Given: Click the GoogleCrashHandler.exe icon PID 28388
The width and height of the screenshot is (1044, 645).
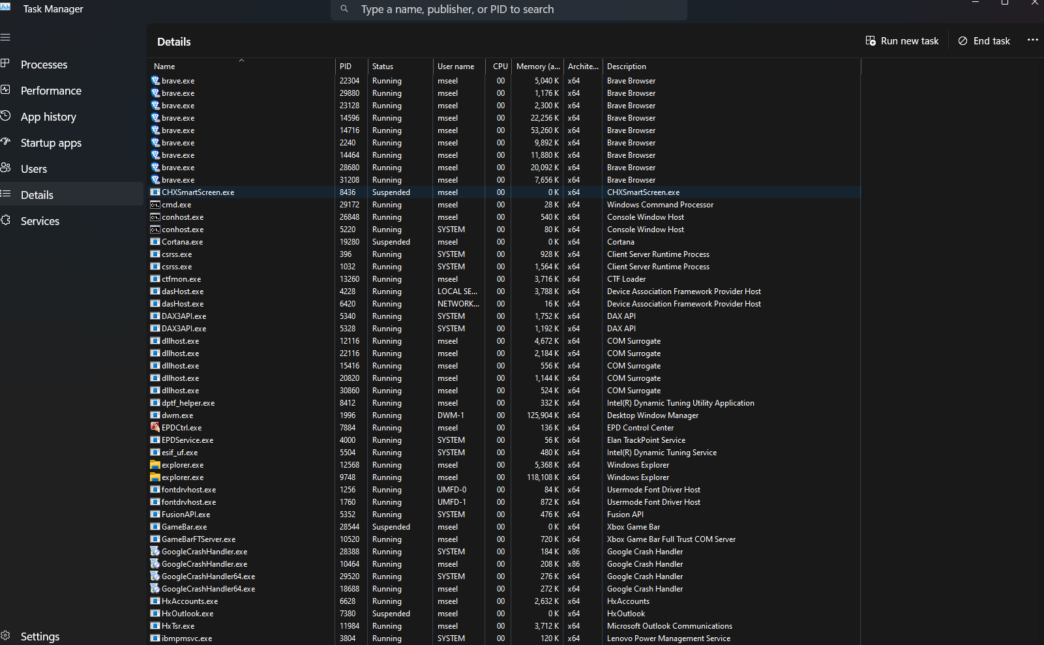Looking at the screenshot, I should click(155, 552).
